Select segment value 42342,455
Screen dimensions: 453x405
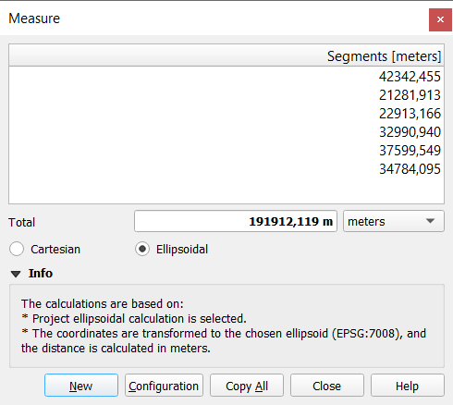point(410,77)
